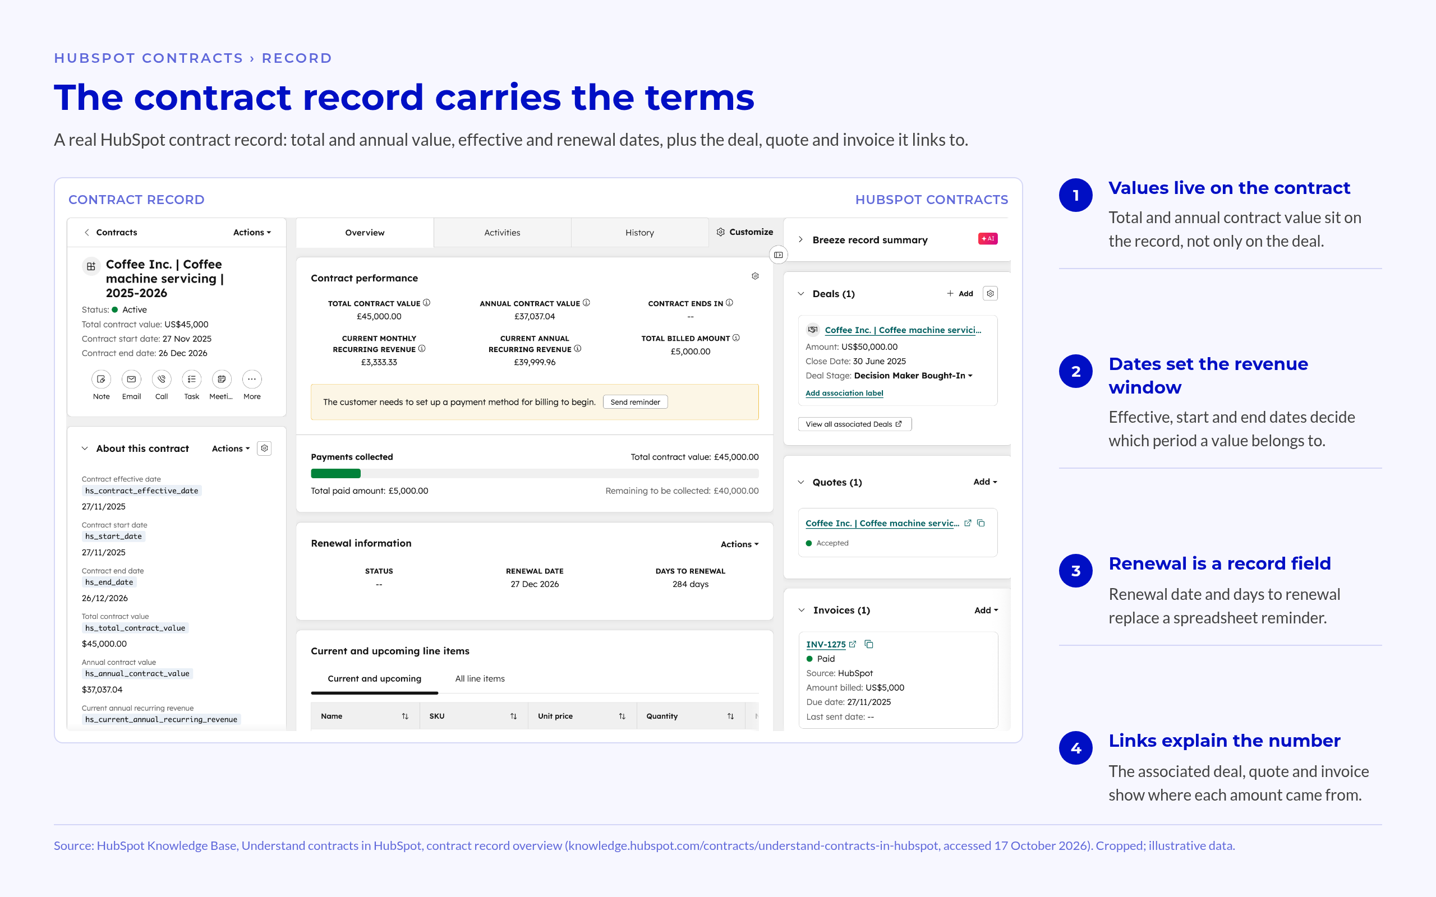Switch to the History tab
Screen dimensions: 1436x897
[x=639, y=233]
